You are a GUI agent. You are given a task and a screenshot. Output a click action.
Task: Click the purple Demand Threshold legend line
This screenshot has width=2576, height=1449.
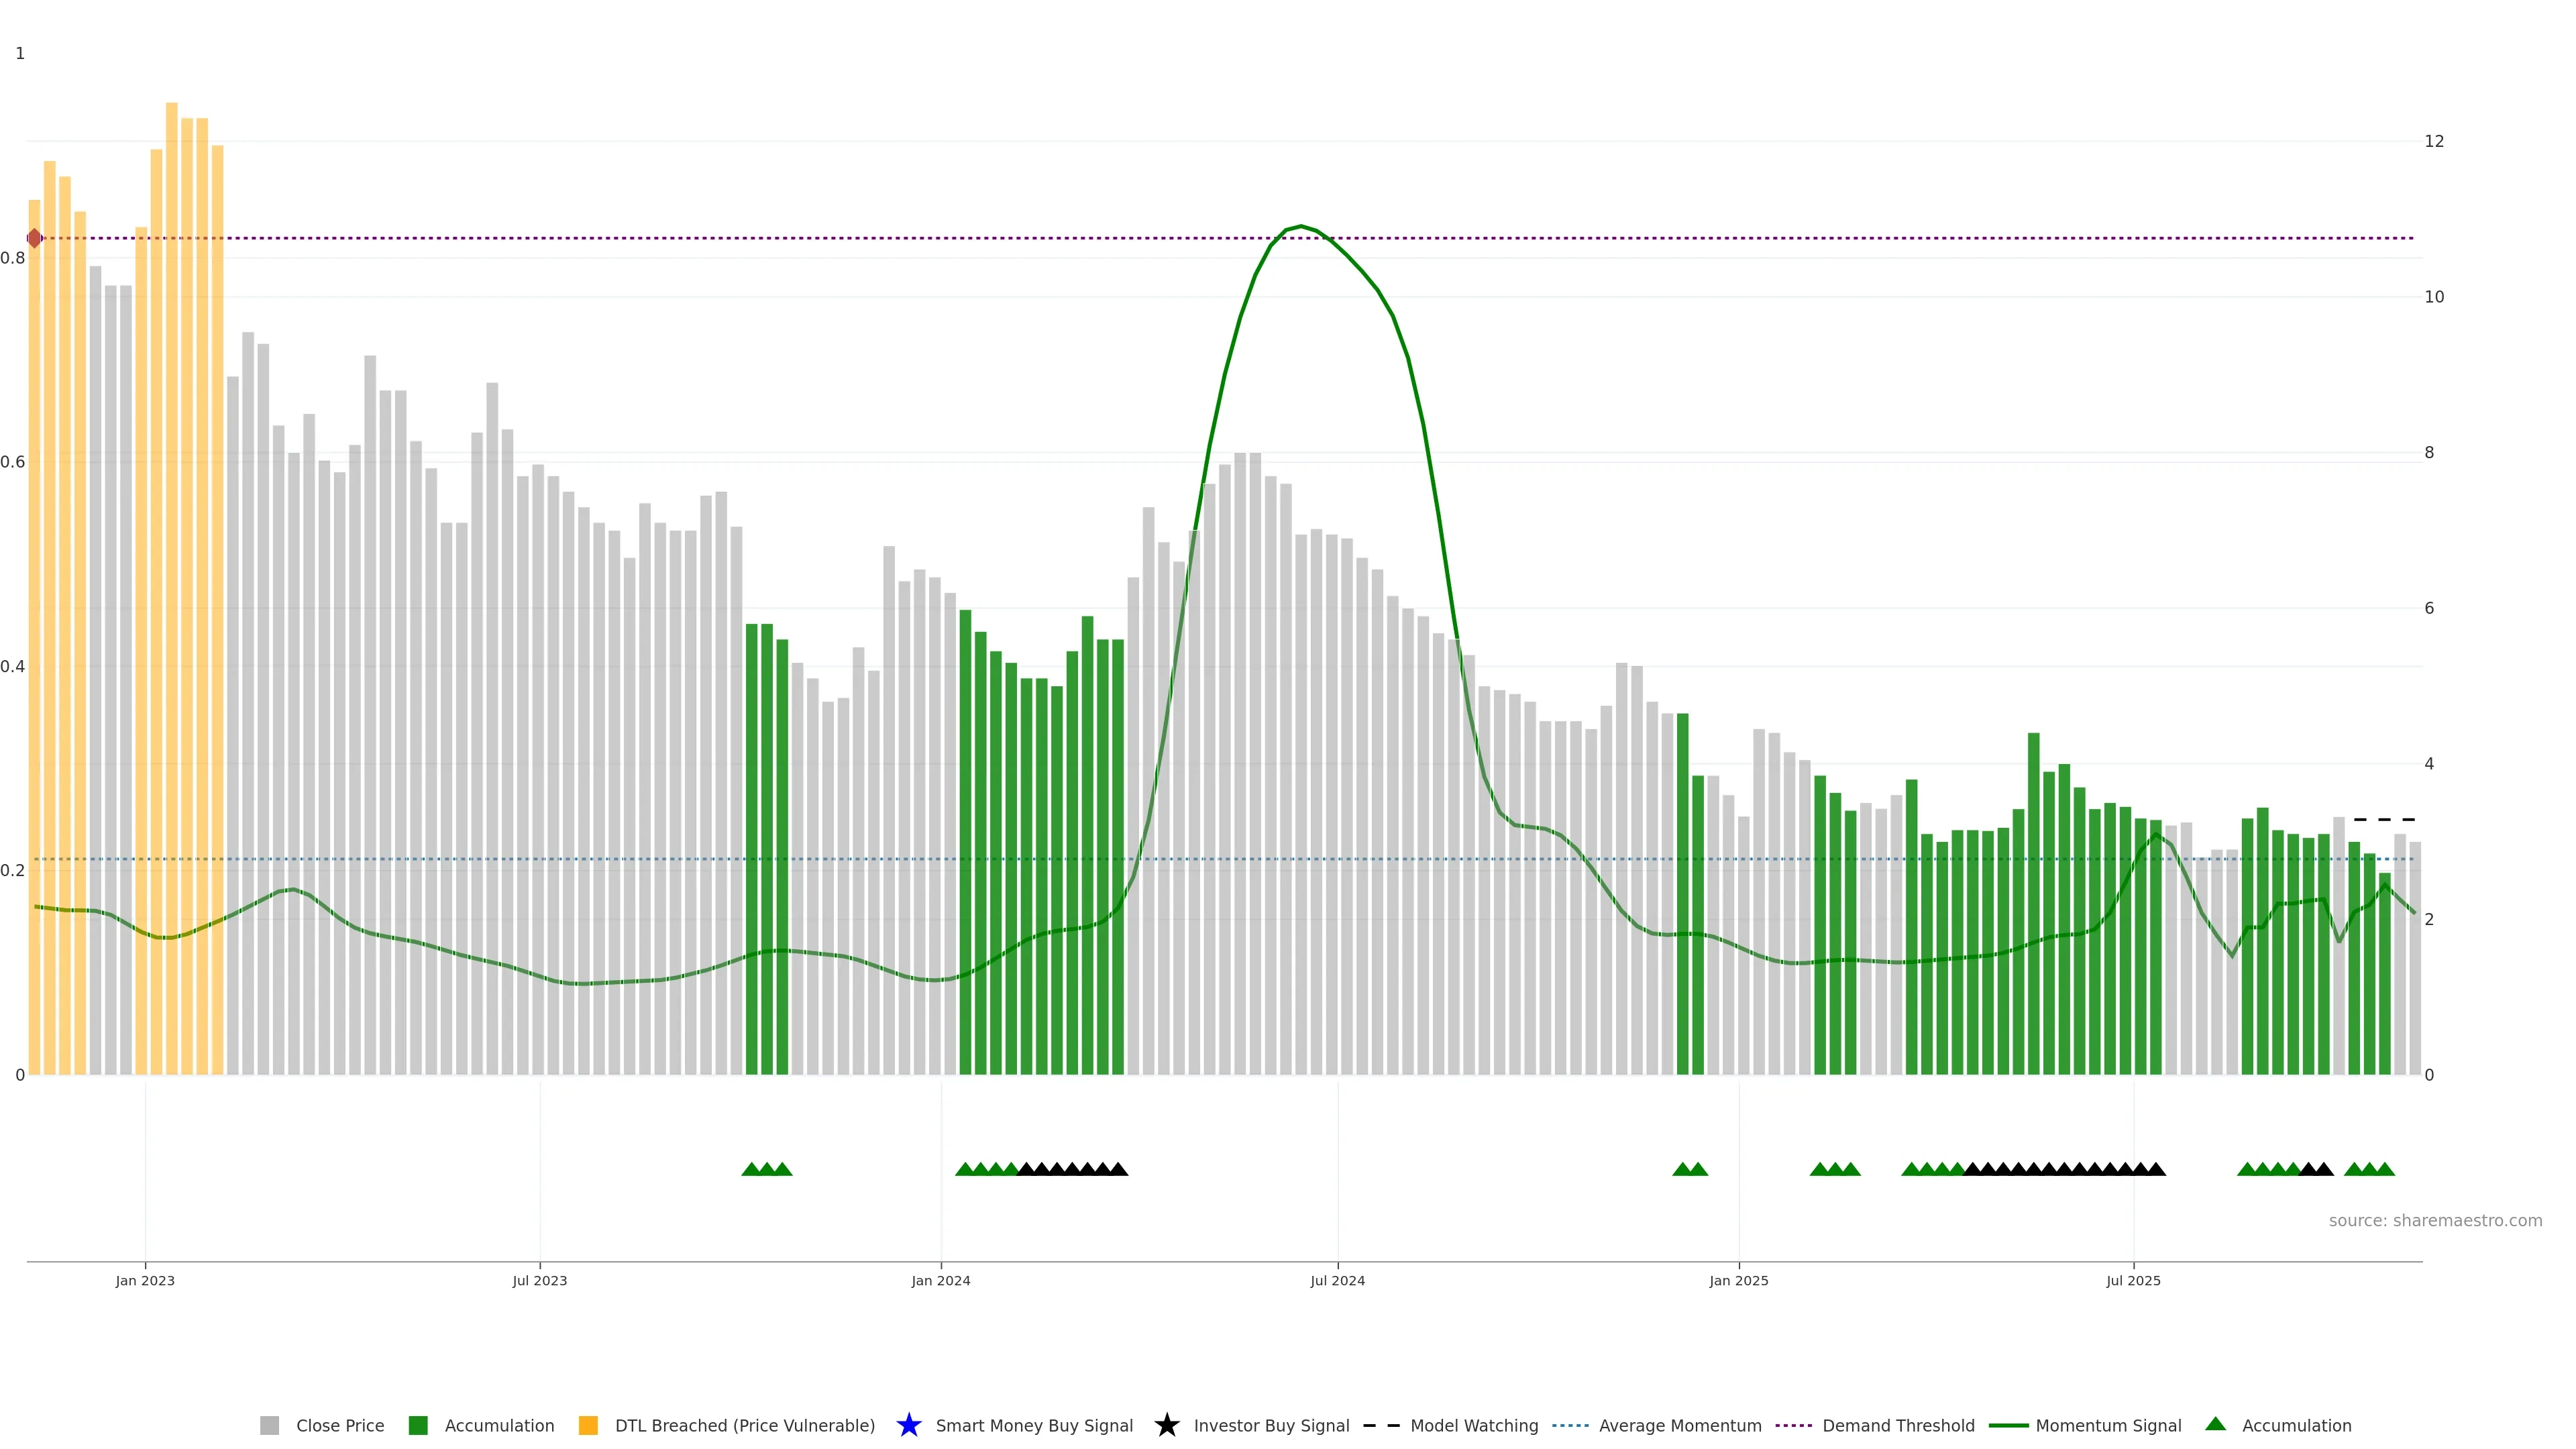pyautogui.click(x=1793, y=1425)
